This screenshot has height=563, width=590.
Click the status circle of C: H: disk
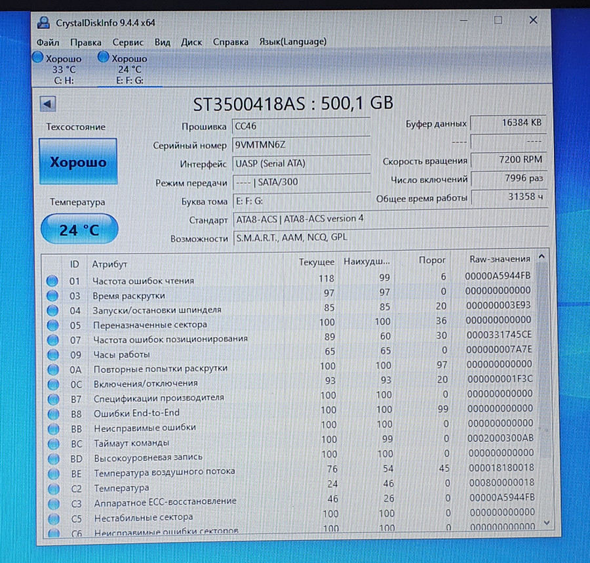38,57
